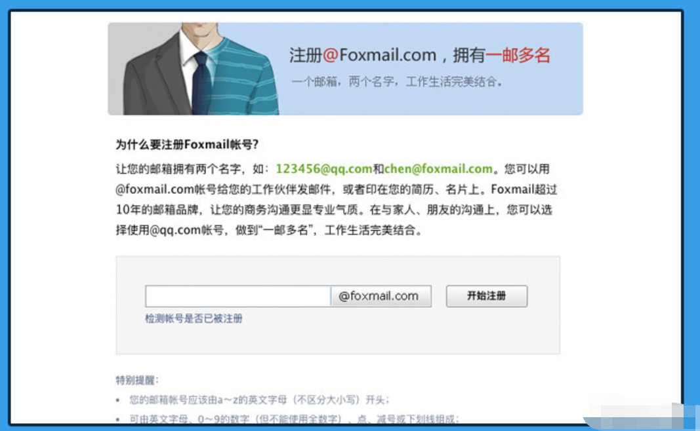Click the Foxmail username input field
The height and width of the screenshot is (431, 700).
coord(238,296)
